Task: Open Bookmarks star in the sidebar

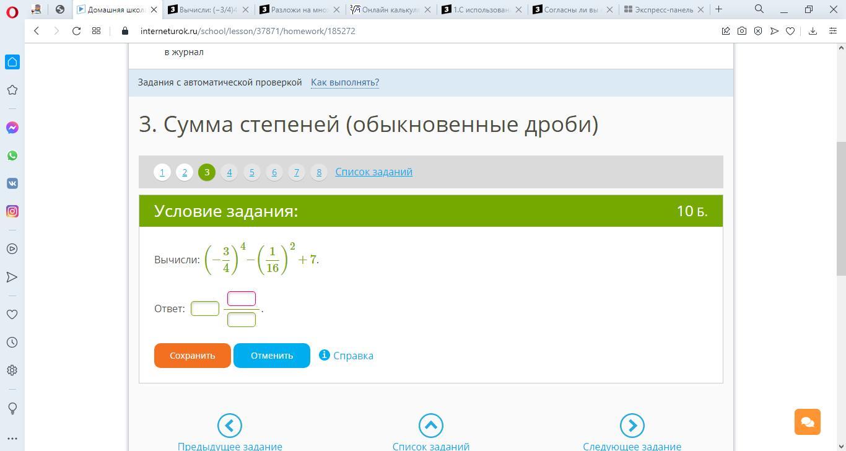Action: pyautogui.click(x=12, y=90)
